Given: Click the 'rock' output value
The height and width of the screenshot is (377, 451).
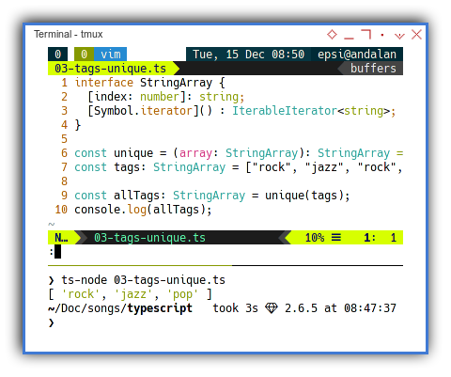Looking at the screenshot, I should coord(81,294).
